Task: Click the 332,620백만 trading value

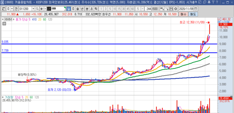Action: tap(94, 15)
